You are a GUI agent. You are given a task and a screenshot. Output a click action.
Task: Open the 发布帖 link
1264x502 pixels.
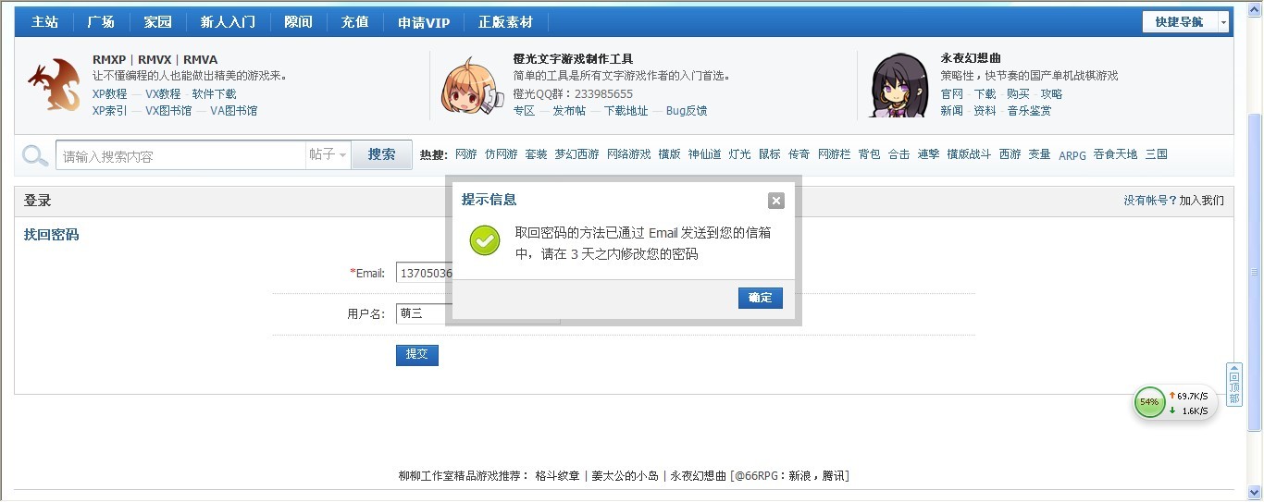569,111
